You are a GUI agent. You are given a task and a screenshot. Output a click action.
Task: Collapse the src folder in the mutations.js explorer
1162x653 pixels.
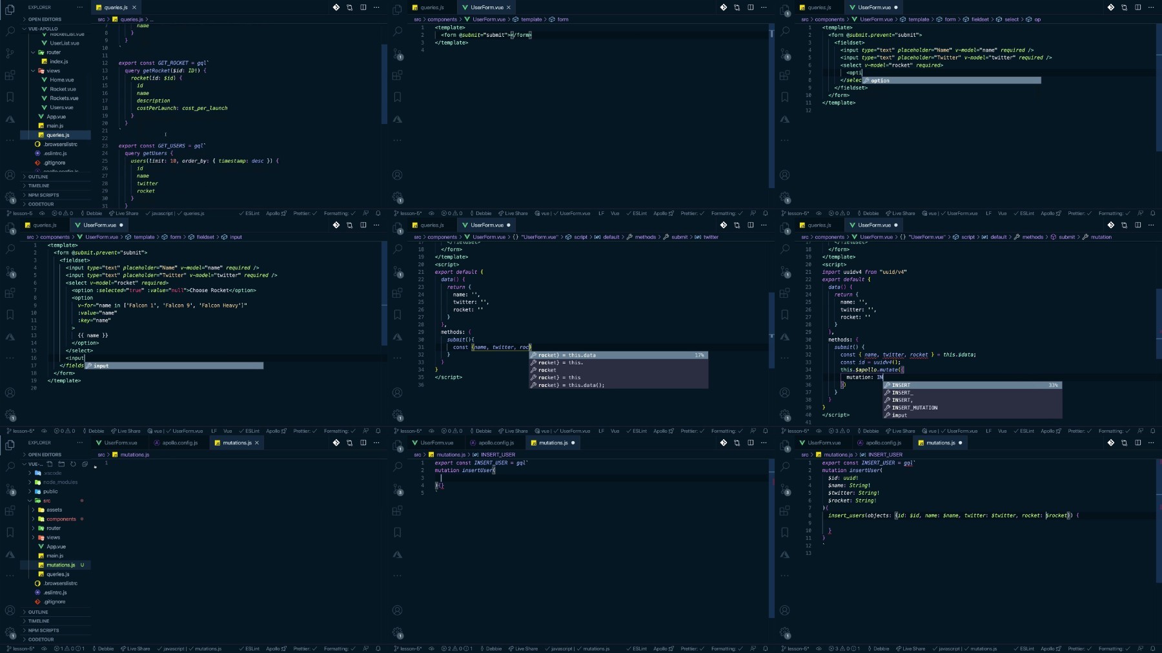(x=55, y=501)
